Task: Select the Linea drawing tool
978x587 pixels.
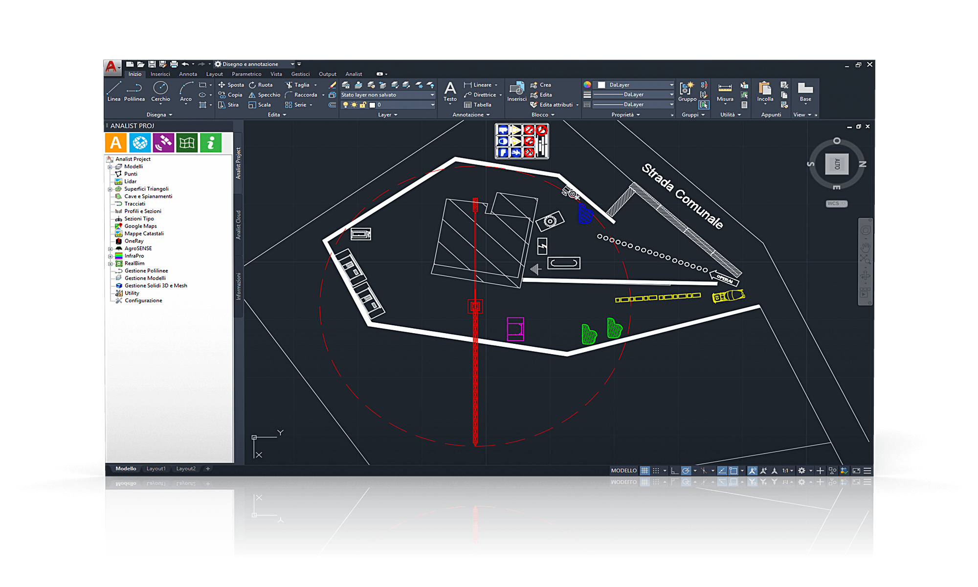Action: pyautogui.click(x=113, y=91)
